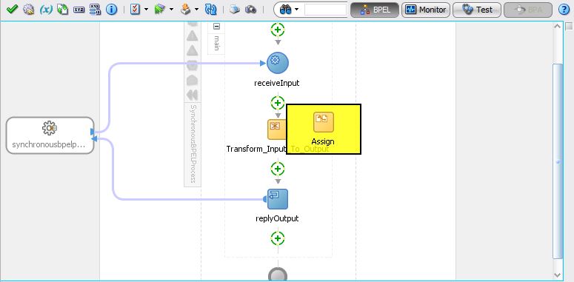
Task: Click the vertical scrollbar thumb
Action: click(558, 161)
